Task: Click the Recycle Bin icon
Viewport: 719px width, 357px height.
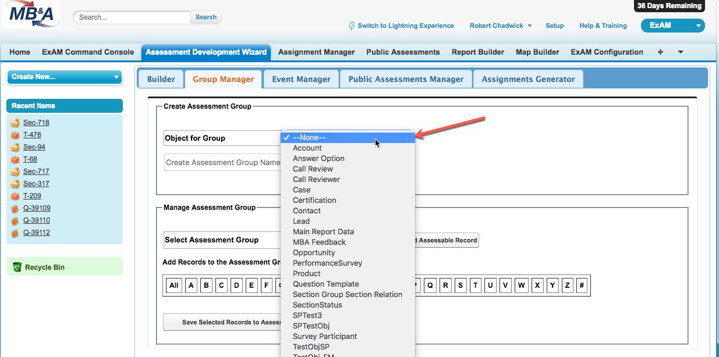Action: tap(17, 267)
